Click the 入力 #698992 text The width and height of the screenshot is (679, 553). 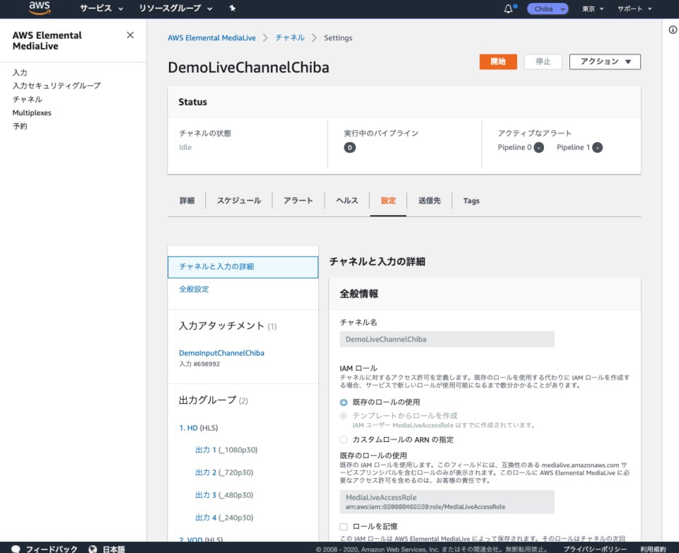[x=199, y=364]
